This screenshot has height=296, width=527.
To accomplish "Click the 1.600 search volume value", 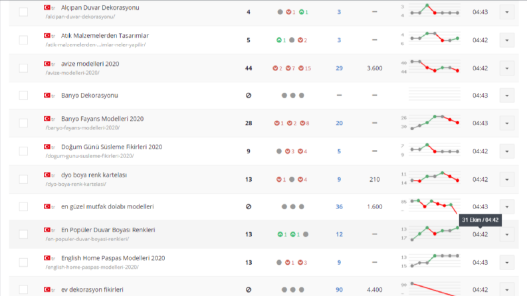I will [374, 206].
